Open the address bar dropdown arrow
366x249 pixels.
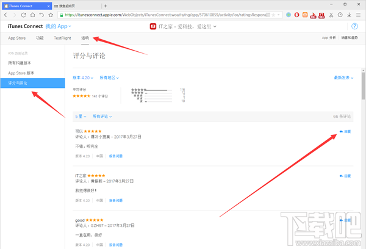279,15
